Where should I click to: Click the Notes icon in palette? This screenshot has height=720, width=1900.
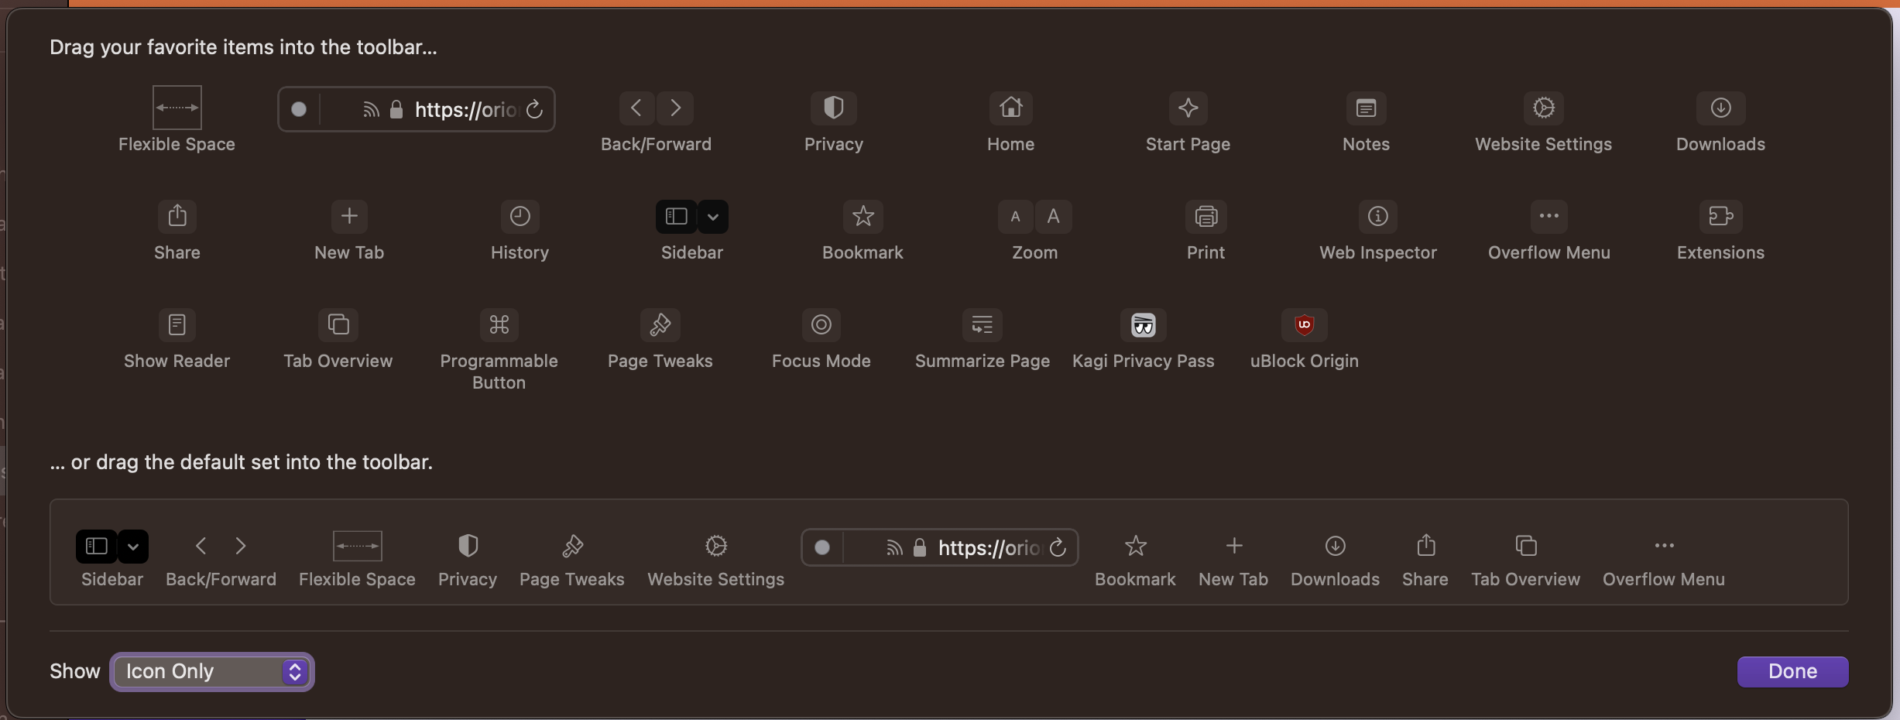coord(1366,108)
